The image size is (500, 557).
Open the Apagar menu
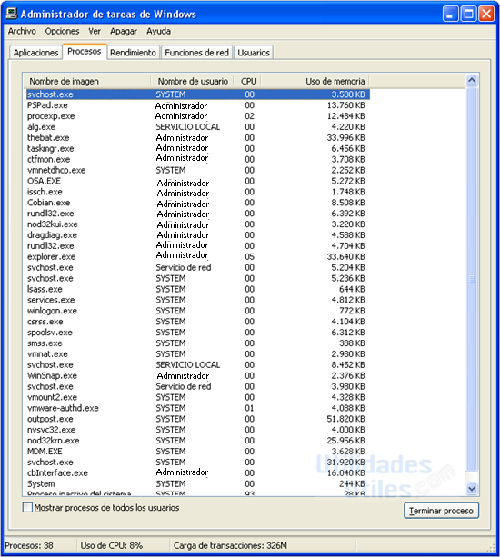point(124,31)
